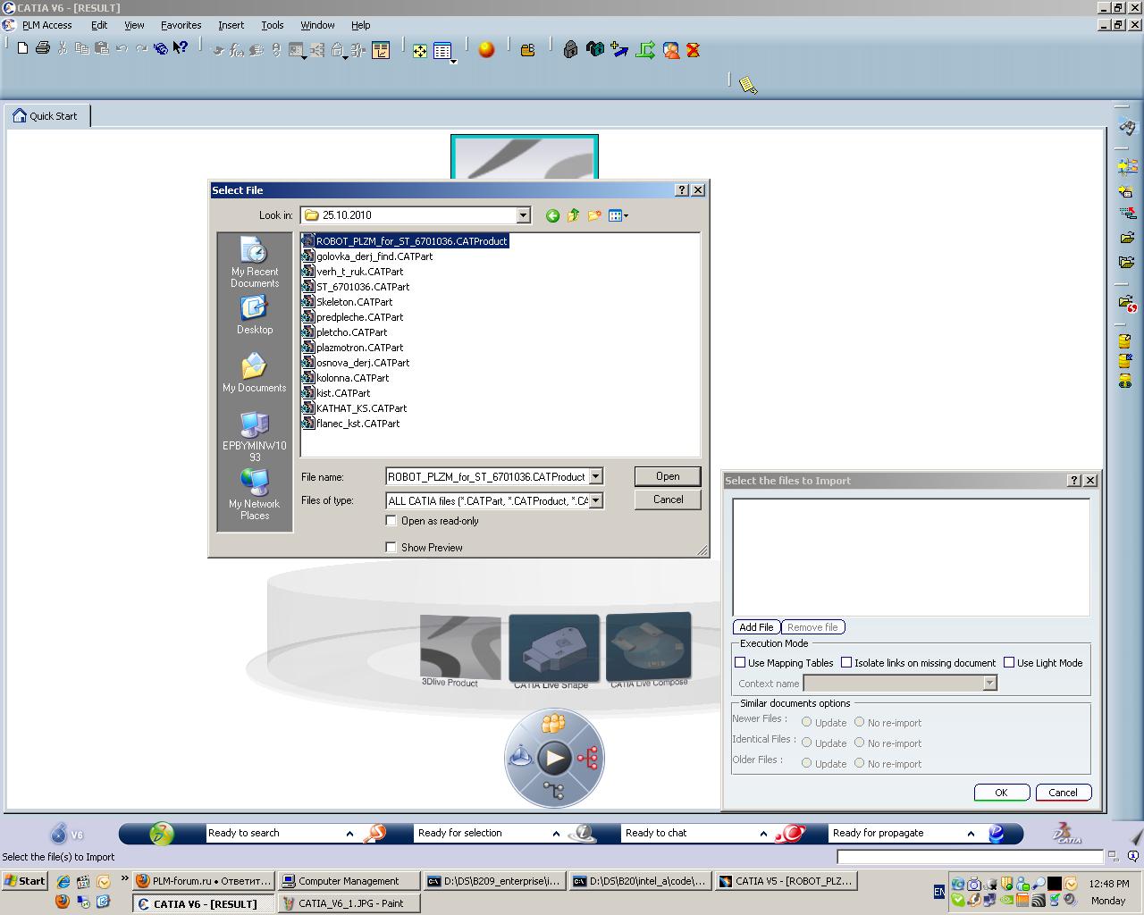Open My Recent Documents place

[255, 263]
